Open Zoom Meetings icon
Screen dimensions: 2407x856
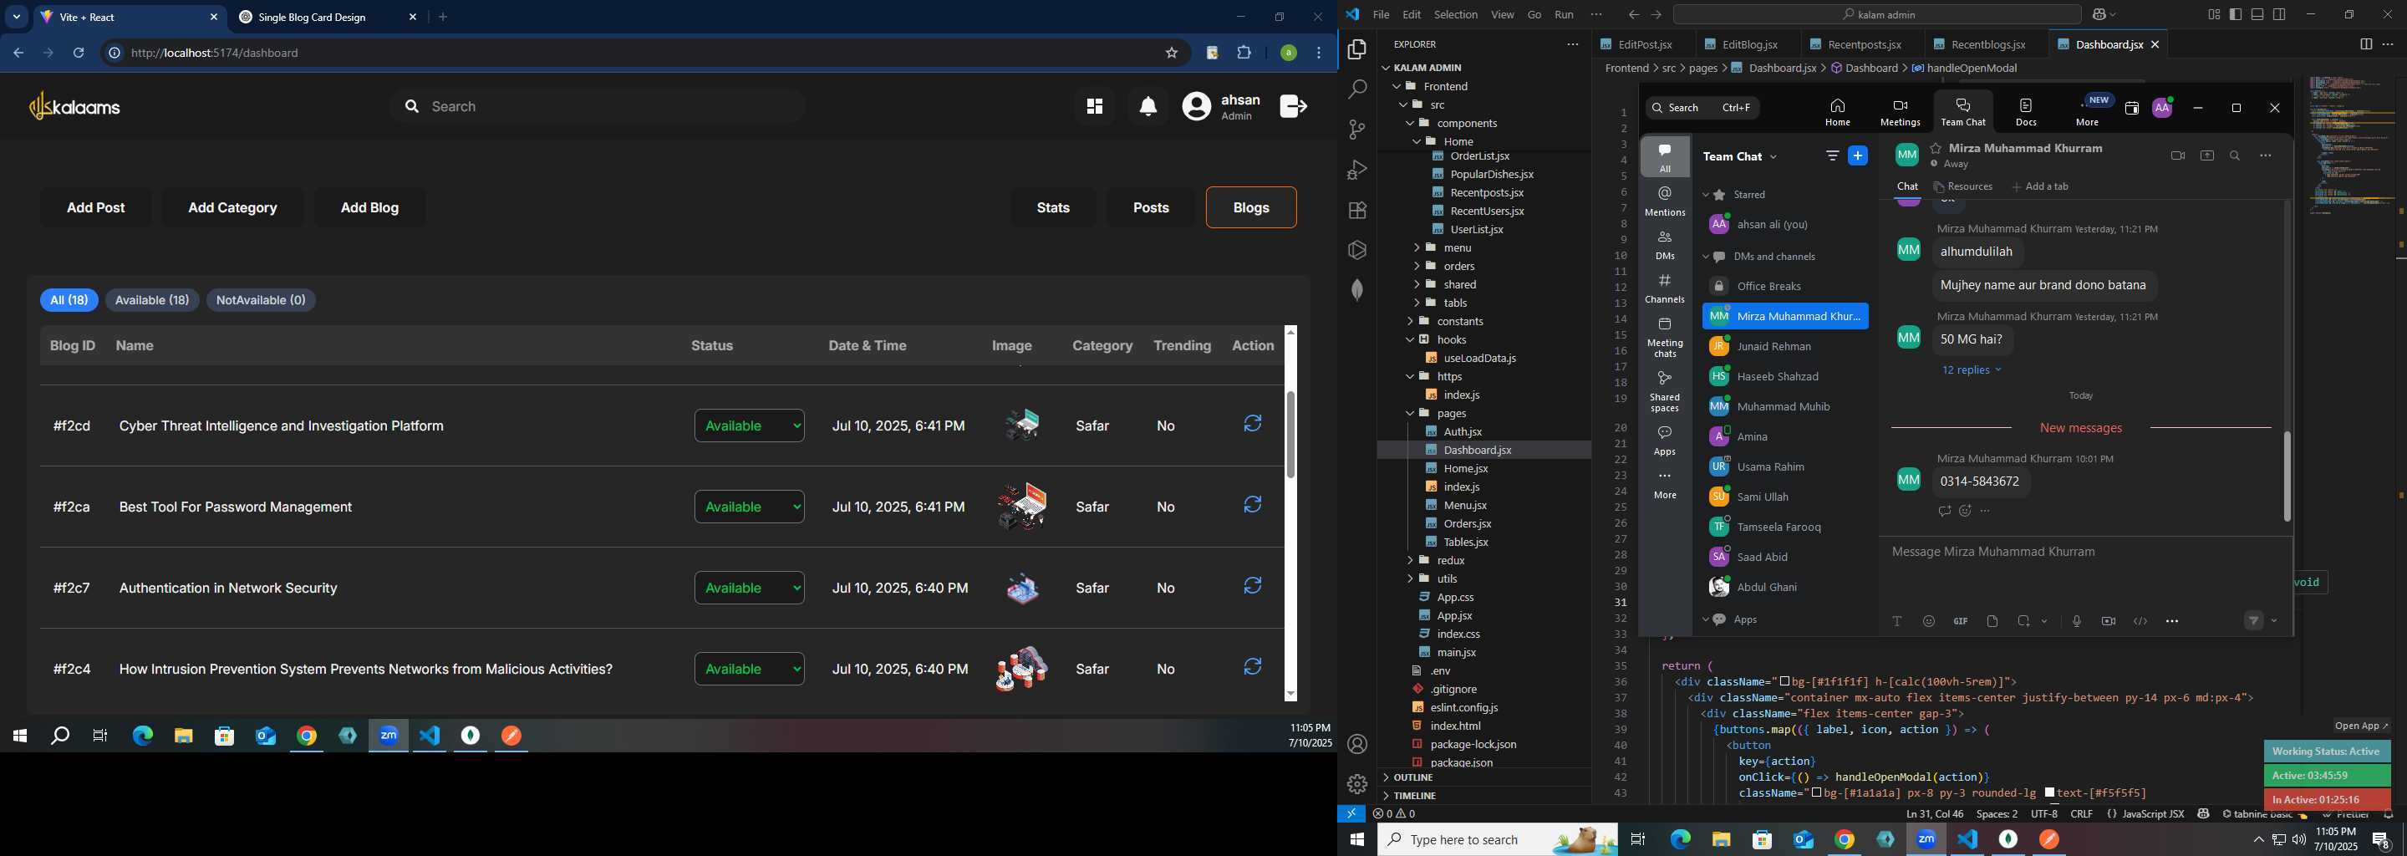point(1900,111)
